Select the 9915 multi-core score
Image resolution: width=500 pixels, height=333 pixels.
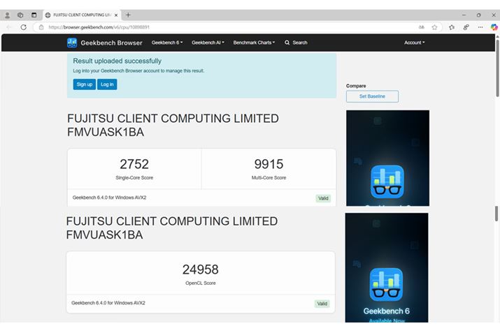point(269,164)
